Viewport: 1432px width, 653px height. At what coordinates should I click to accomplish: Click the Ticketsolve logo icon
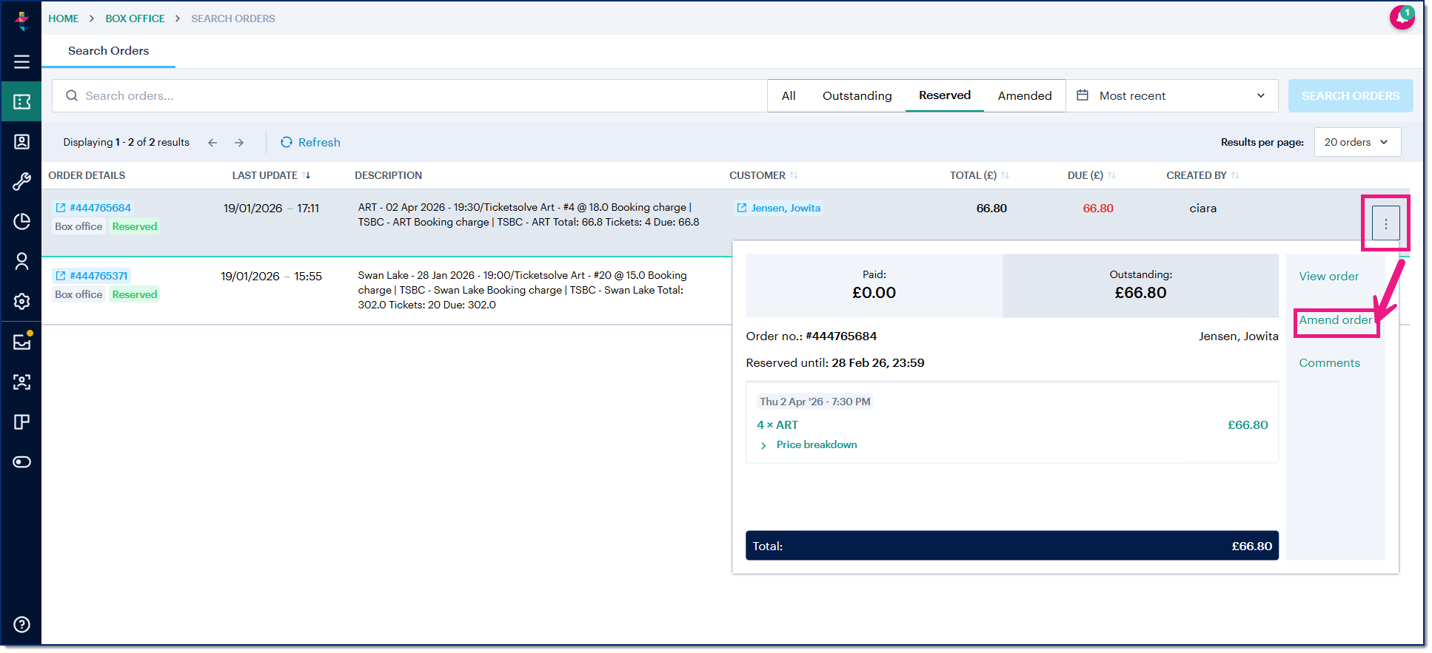click(21, 20)
